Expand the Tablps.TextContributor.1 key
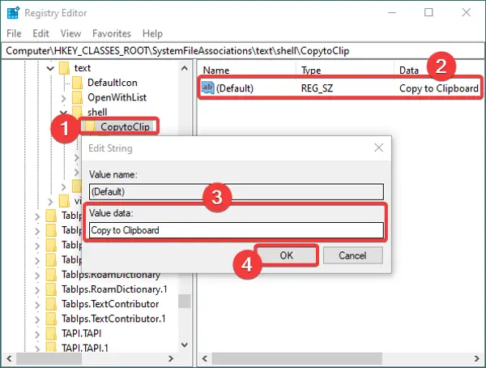 point(37,319)
